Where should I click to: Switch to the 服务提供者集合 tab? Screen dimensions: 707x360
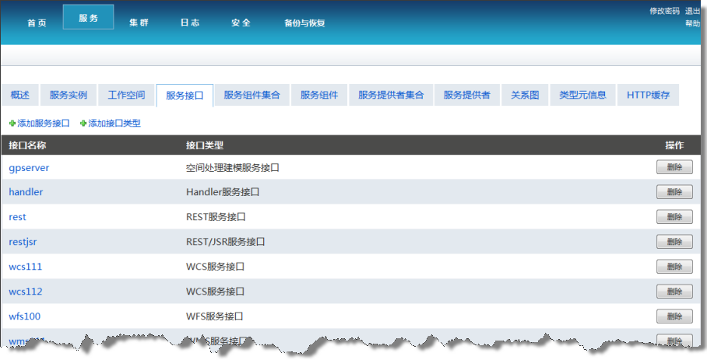pos(391,95)
